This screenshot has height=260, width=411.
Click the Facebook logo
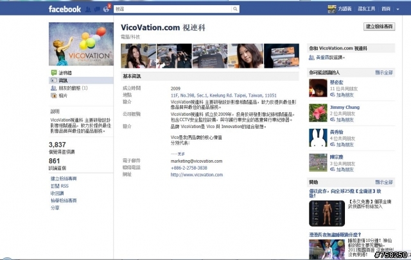(x=65, y=9)
